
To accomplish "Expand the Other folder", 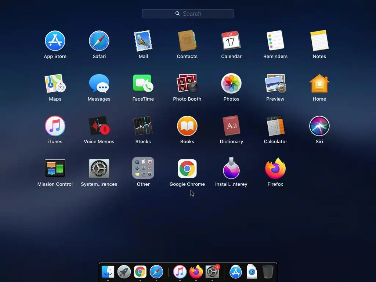I will (x=143, y=168).
